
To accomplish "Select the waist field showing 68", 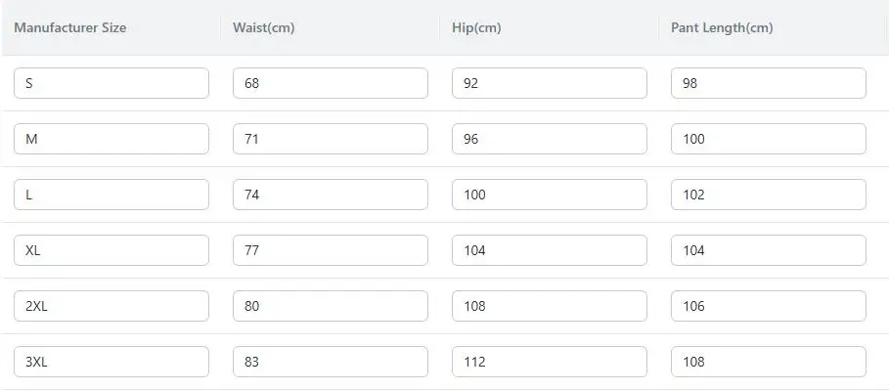I will pyautogui.click(x=330, y=83).
